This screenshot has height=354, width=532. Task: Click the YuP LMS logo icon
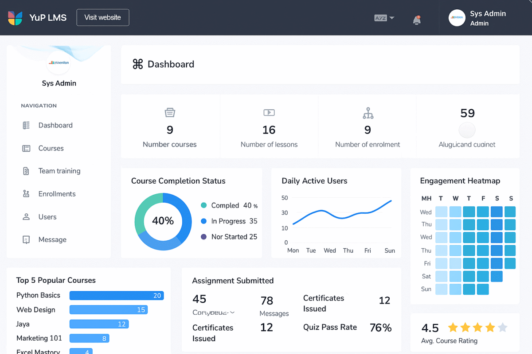point(15,18)
